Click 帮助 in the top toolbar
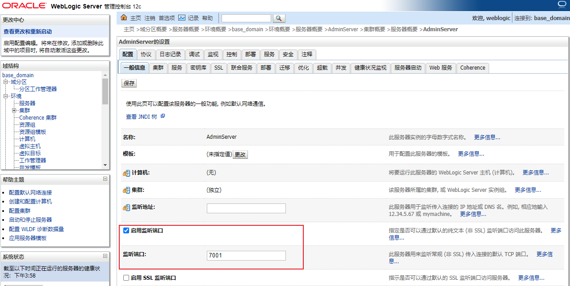This screenshot has height=286, width=570. pos(207,18)
